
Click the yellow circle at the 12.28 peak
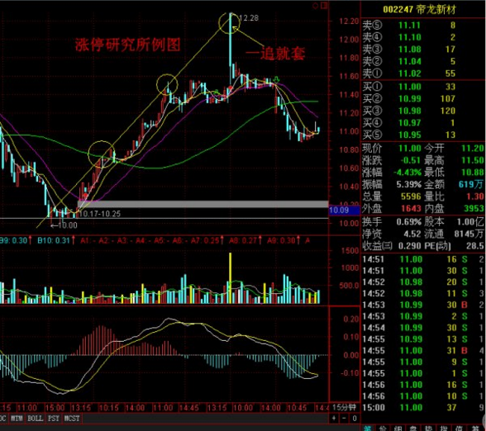coord(230,23)
